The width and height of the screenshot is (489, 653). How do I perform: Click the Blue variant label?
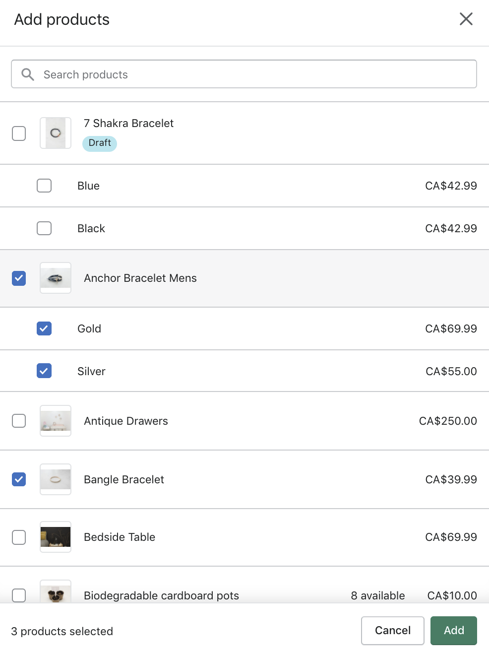click(x=88, y=186)
